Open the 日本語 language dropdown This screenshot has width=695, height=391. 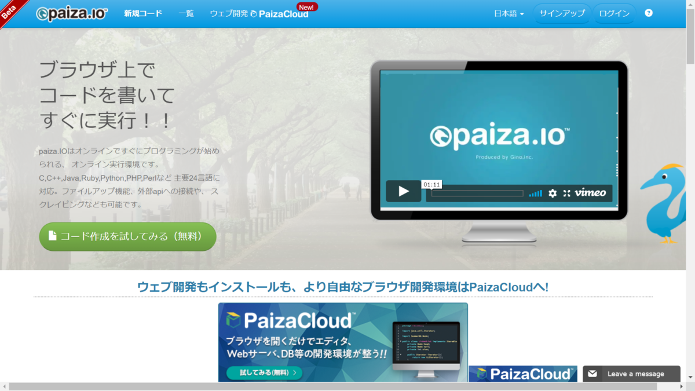[x=507, y=13]
